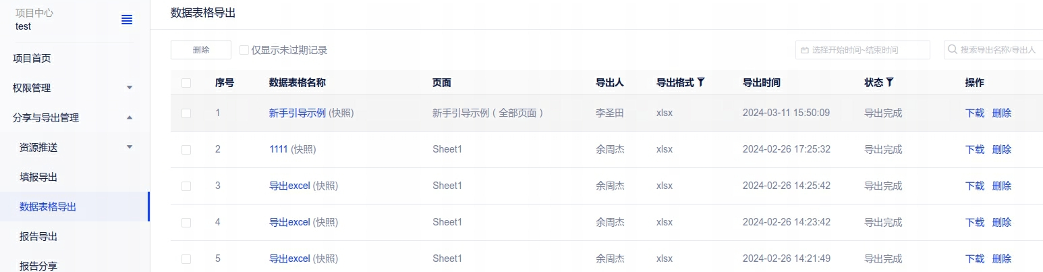Viewport: 1043px width, 272px height.
Task: Expand the 权限管理 menu arrow
Action: 130,88
